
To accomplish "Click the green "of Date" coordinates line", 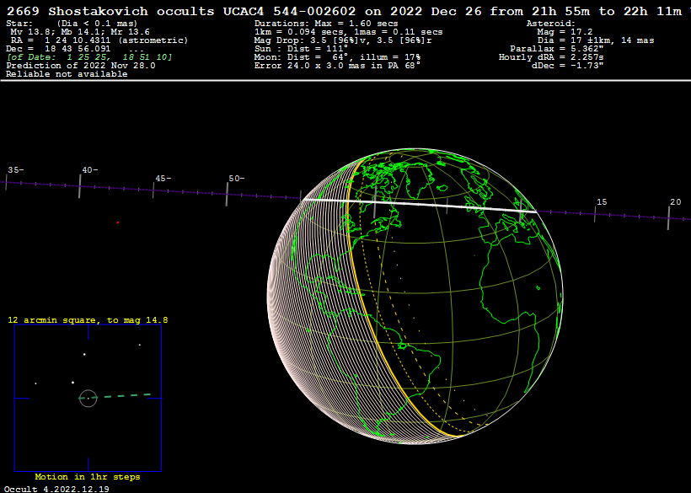I will click(x=88, y=57).
